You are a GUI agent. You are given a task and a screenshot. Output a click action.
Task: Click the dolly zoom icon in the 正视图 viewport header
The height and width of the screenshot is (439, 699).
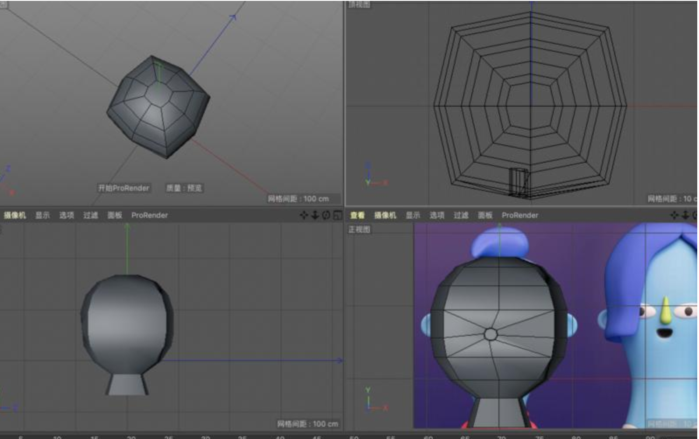point(685,215)
